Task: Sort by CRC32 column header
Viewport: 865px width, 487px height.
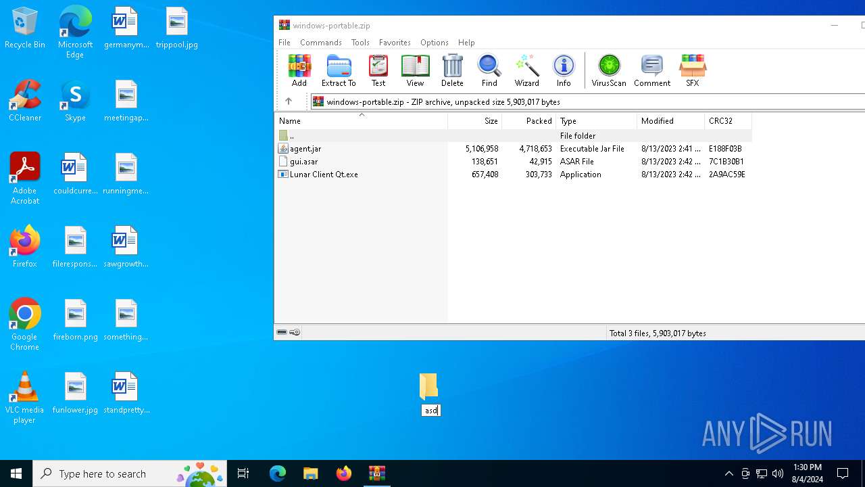Action: 728,121
